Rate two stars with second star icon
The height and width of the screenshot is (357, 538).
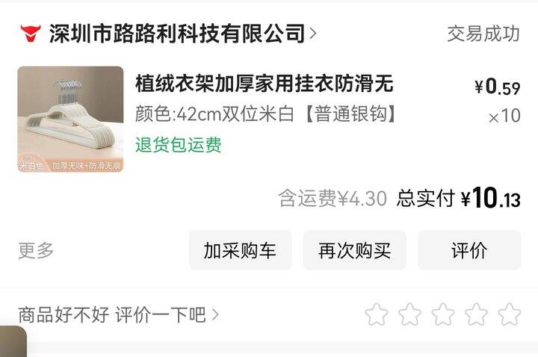pos(410,314)
